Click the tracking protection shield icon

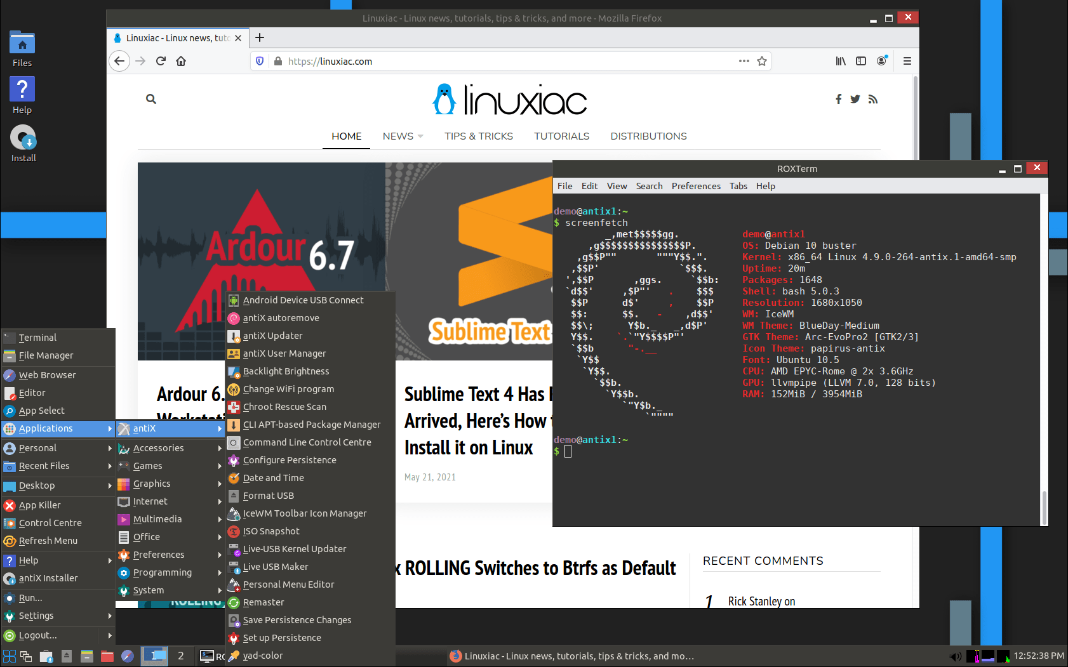[x=260, y=61]
